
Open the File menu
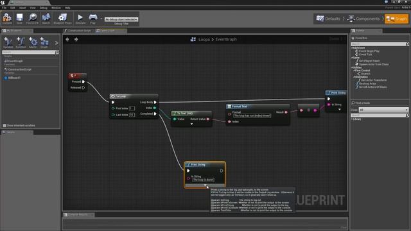[4, 8]
